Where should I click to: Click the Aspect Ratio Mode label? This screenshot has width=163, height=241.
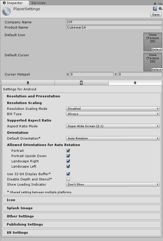[x=22, y=126]
